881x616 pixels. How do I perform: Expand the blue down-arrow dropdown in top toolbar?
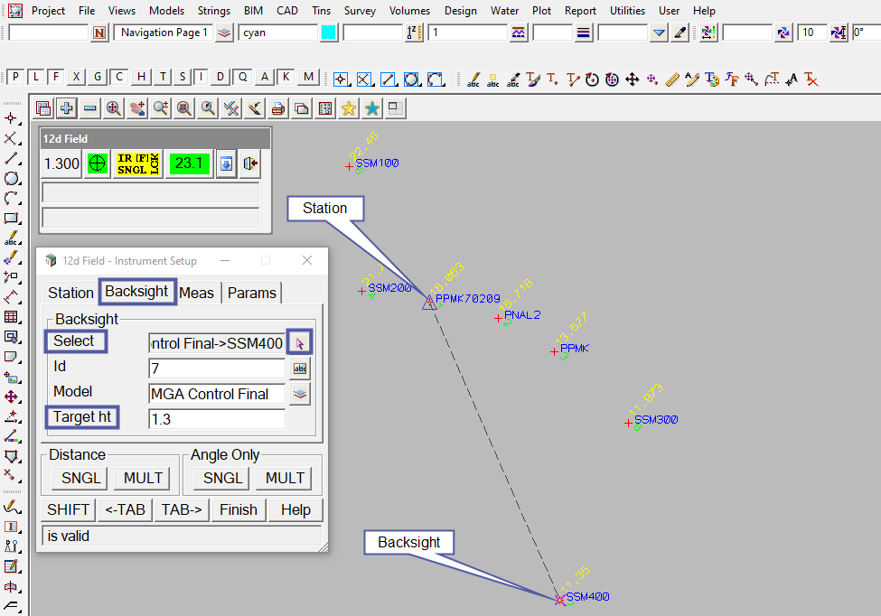point(660,33)
